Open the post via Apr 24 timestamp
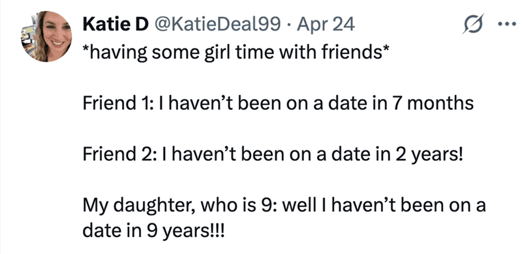The height and width of the screenshot is (254, 522). [326, 25]
